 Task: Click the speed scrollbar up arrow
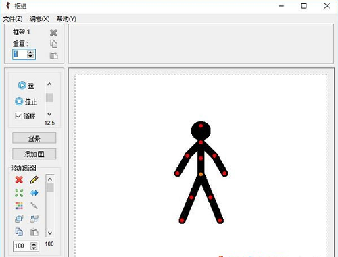click(49, 84)
